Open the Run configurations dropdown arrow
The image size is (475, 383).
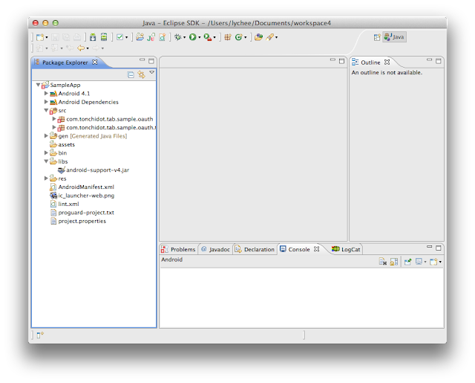[200, 38]
